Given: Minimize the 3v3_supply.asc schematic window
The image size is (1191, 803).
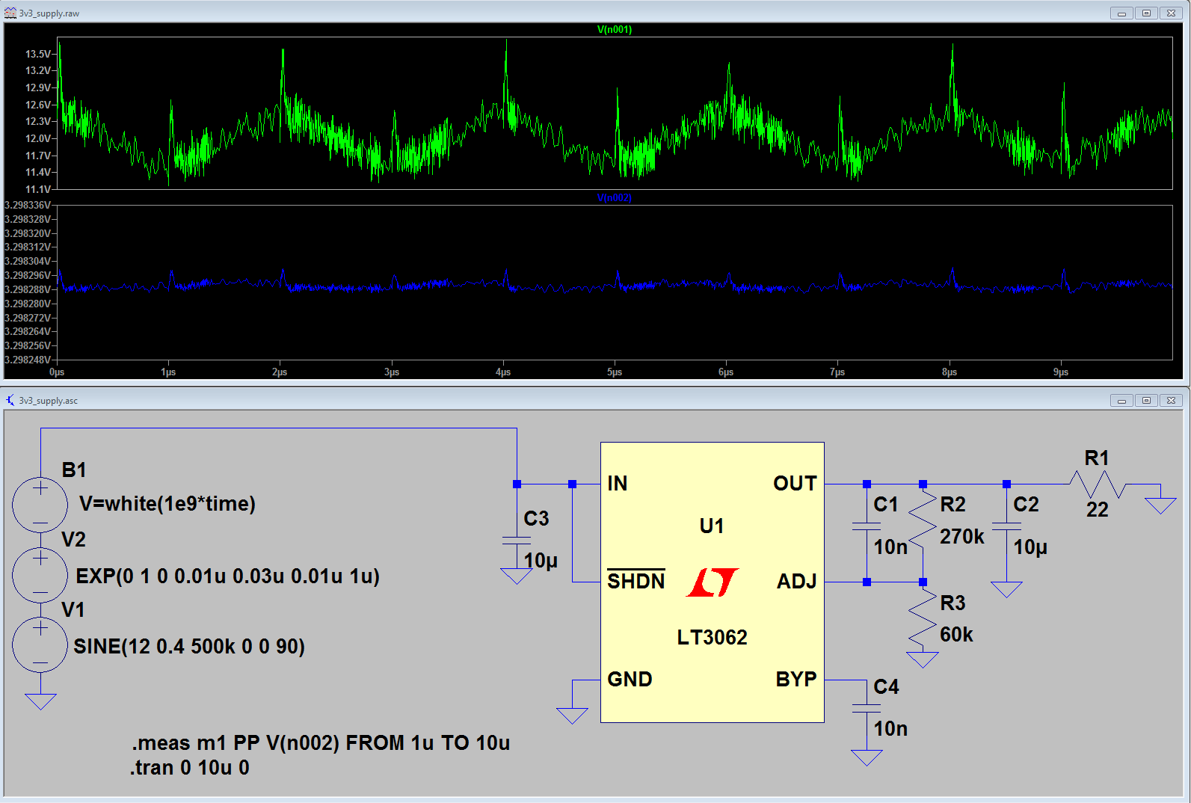Looking at the screenshot, I should coord(1121,400).
